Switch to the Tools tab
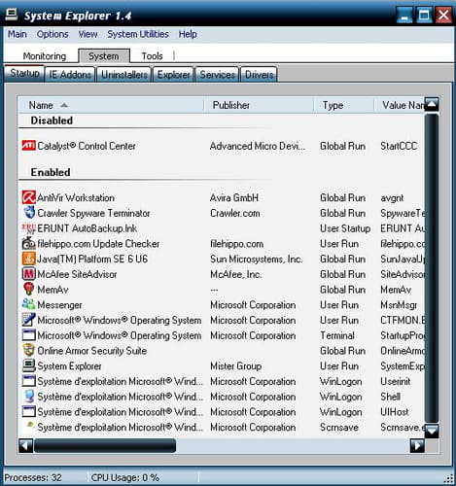This screenshot has width=456, height=486. 152,56
